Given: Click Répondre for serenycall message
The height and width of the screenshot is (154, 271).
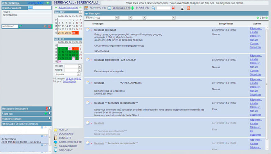Looking at the screenshot, I should coord(256,29).
